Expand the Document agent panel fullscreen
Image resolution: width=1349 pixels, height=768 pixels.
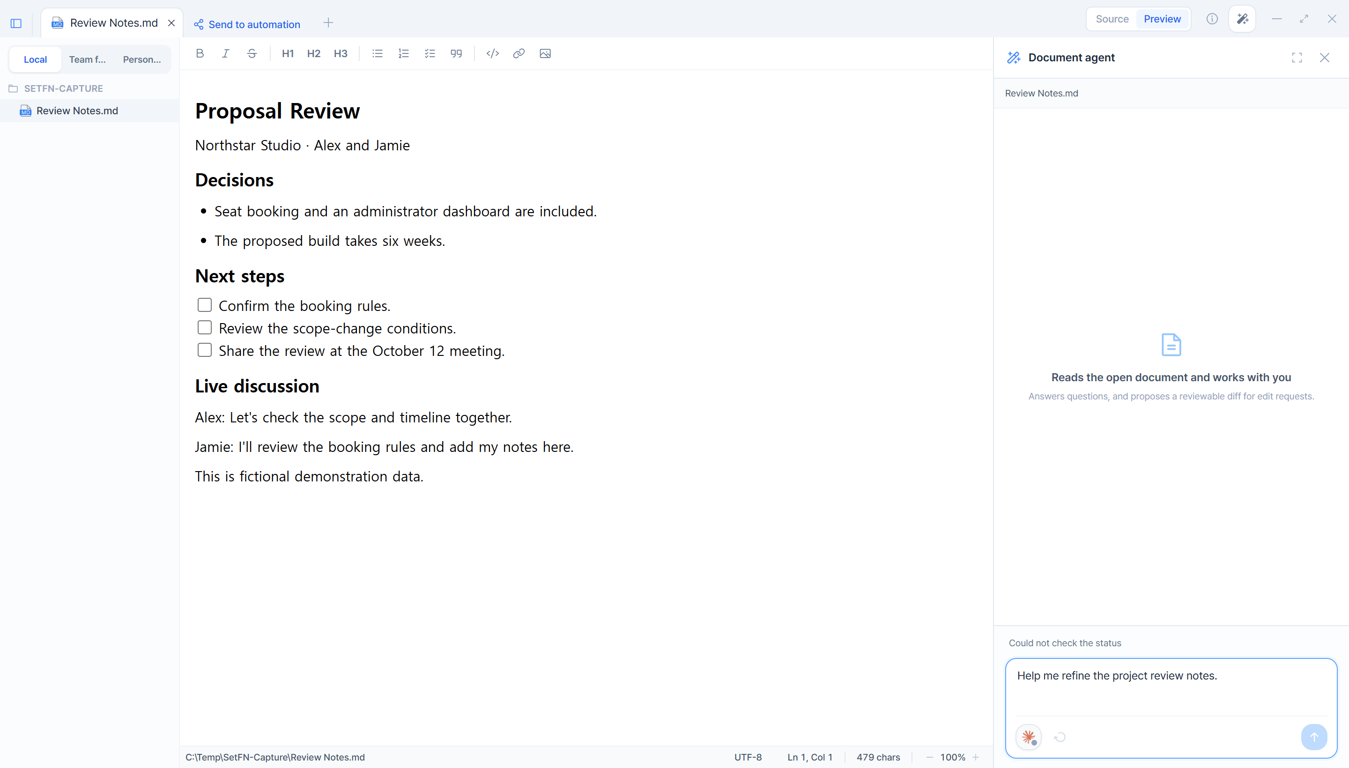pyautogui.click(x=1297, y=58)
